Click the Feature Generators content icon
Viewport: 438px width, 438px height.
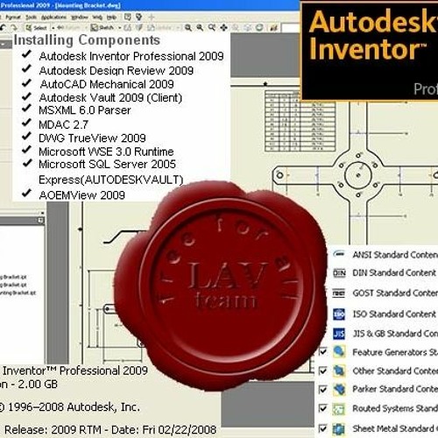(x=339, y=351)
